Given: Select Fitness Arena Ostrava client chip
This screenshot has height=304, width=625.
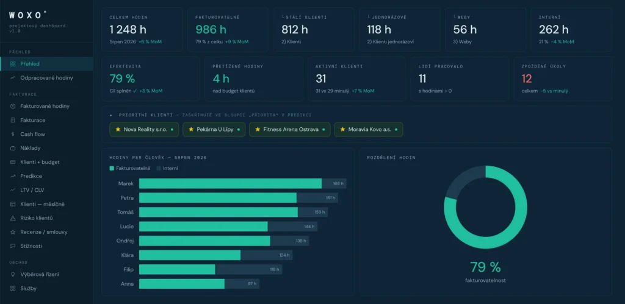Looking at the screenshot, I should point(290,129).
